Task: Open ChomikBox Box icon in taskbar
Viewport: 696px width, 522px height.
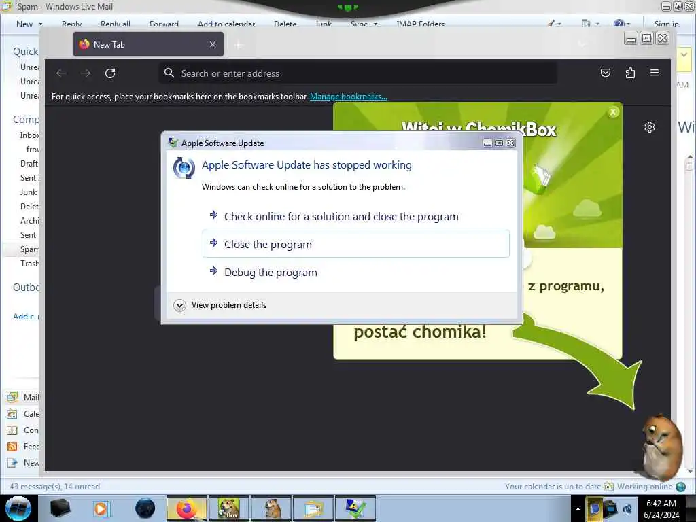Action: pos(229,508)
